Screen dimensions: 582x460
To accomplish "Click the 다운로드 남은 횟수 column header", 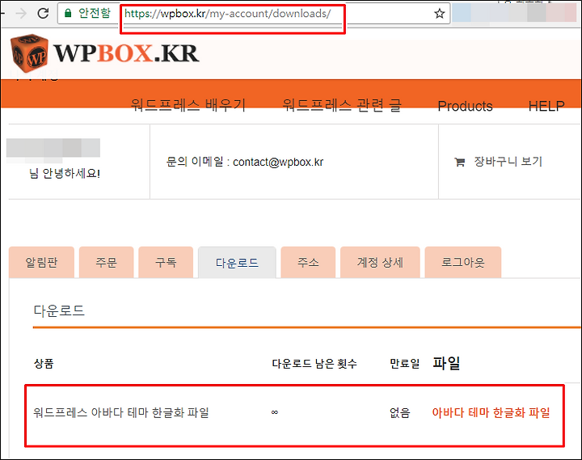I will click(314, 364).
